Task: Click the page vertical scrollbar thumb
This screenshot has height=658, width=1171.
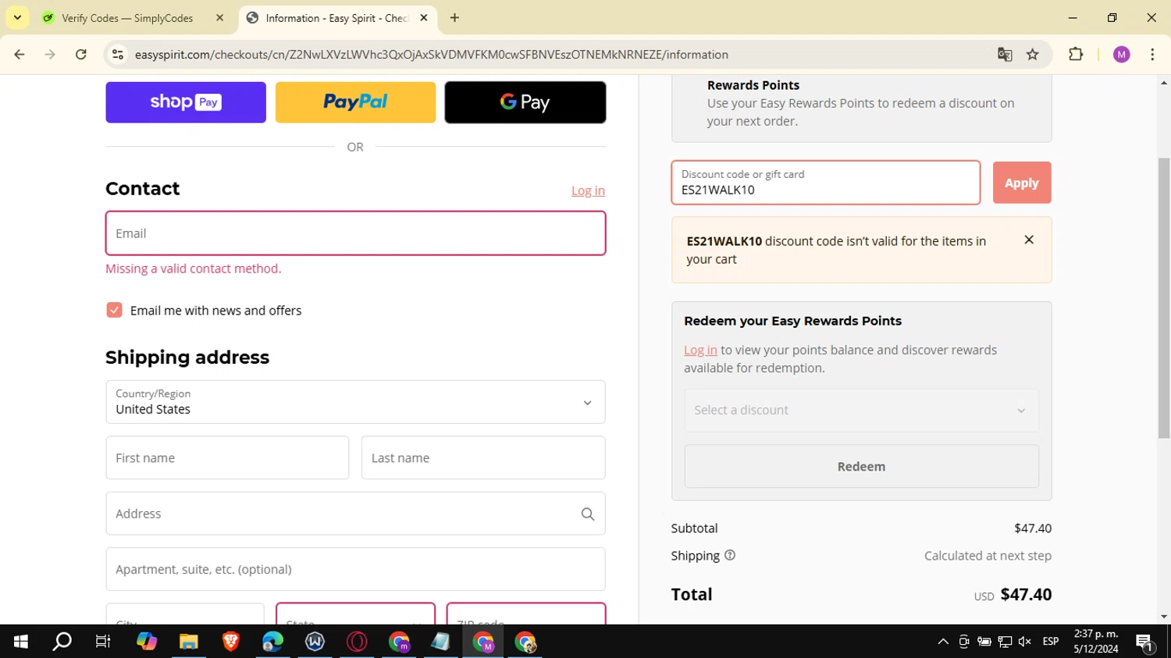Action: coord(1164,297)
